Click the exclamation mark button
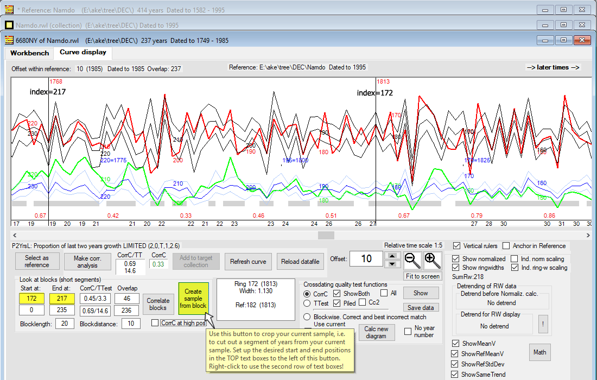597x380 pixels. click(x=543, y=325)
